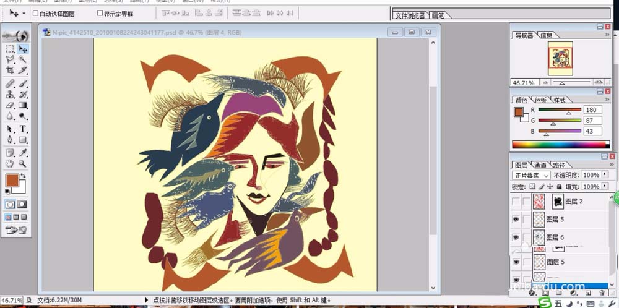The image size is (619, 308).
Task: Activate the Zoom magnifier tool
Action: click(x=22, y=163)
